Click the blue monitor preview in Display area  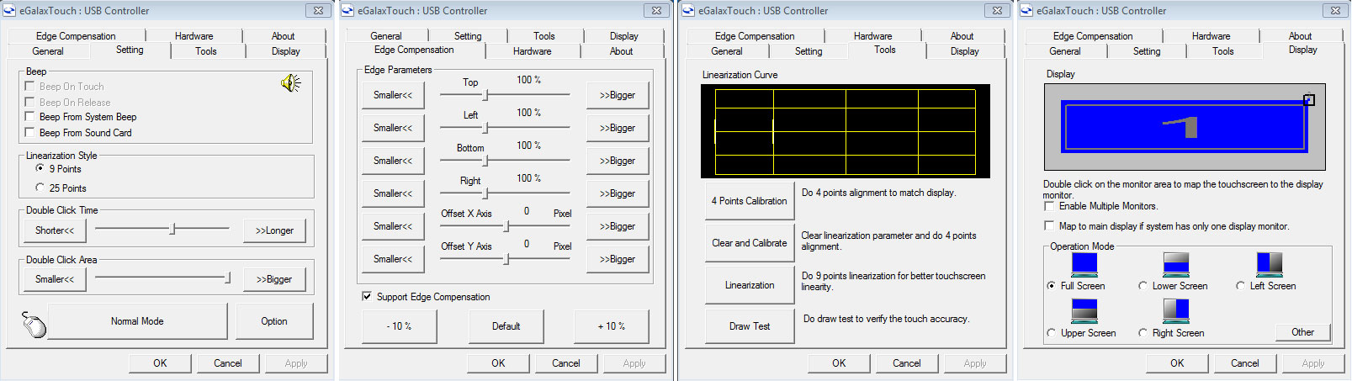click(x=1185, y=126)
